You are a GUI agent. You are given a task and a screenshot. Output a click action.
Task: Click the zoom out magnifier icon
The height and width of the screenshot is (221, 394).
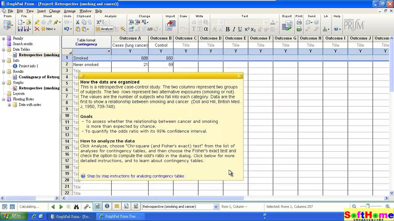tap(354, 207)
